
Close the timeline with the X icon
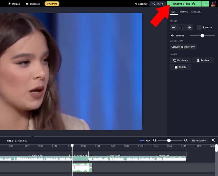[x=213, y=140]
